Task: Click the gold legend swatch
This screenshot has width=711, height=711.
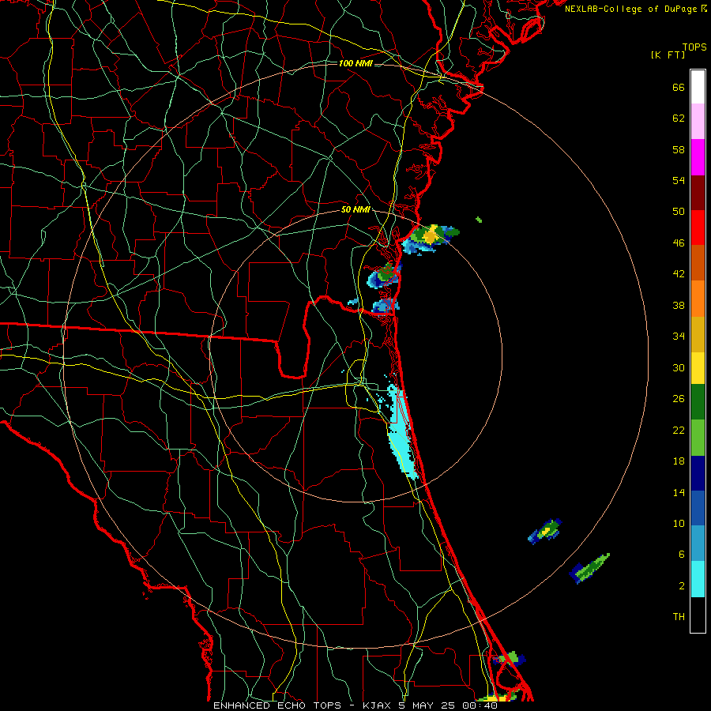Action: point(698,334)
